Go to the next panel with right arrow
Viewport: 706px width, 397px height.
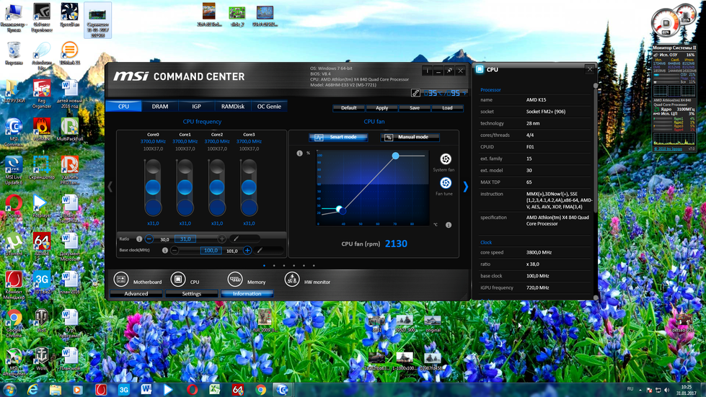coord(466,187)
